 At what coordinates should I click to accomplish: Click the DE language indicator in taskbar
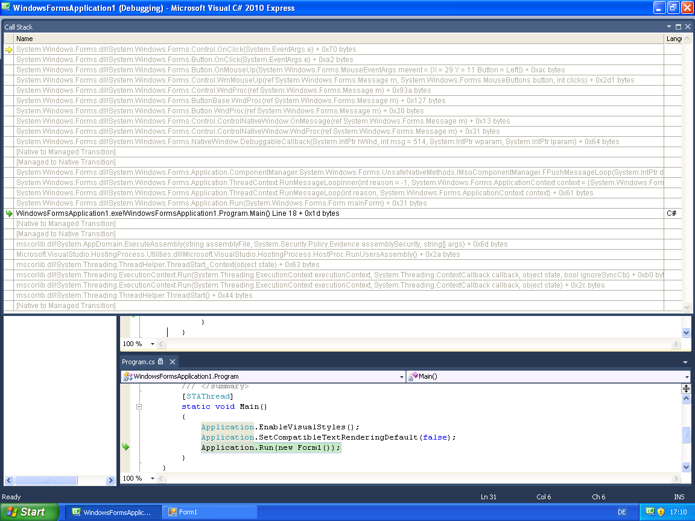[622, 512]
